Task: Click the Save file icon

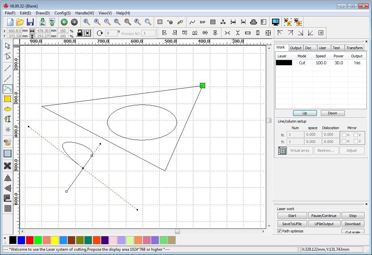Action: pos(30,22)
